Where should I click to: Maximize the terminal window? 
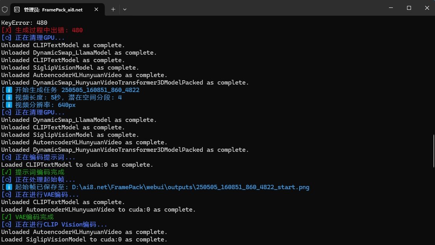tap(409, 8)
